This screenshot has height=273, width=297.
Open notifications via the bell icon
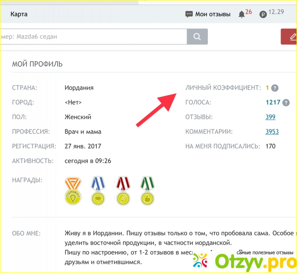241,15
